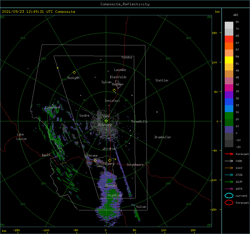Click the 18TS legend label
The image size is (250, 234).
(x=239, y=189)
